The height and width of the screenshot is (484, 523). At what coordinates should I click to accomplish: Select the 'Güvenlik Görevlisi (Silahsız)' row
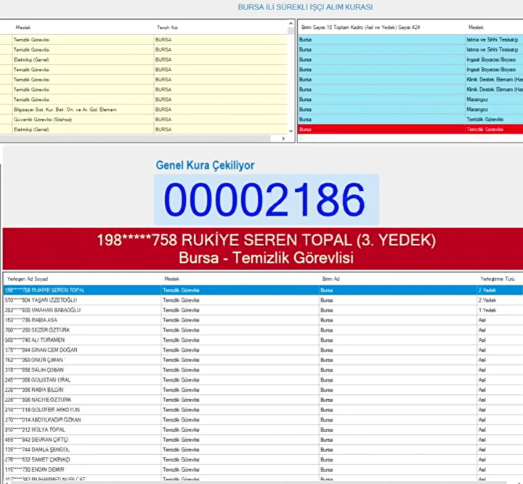143,120
